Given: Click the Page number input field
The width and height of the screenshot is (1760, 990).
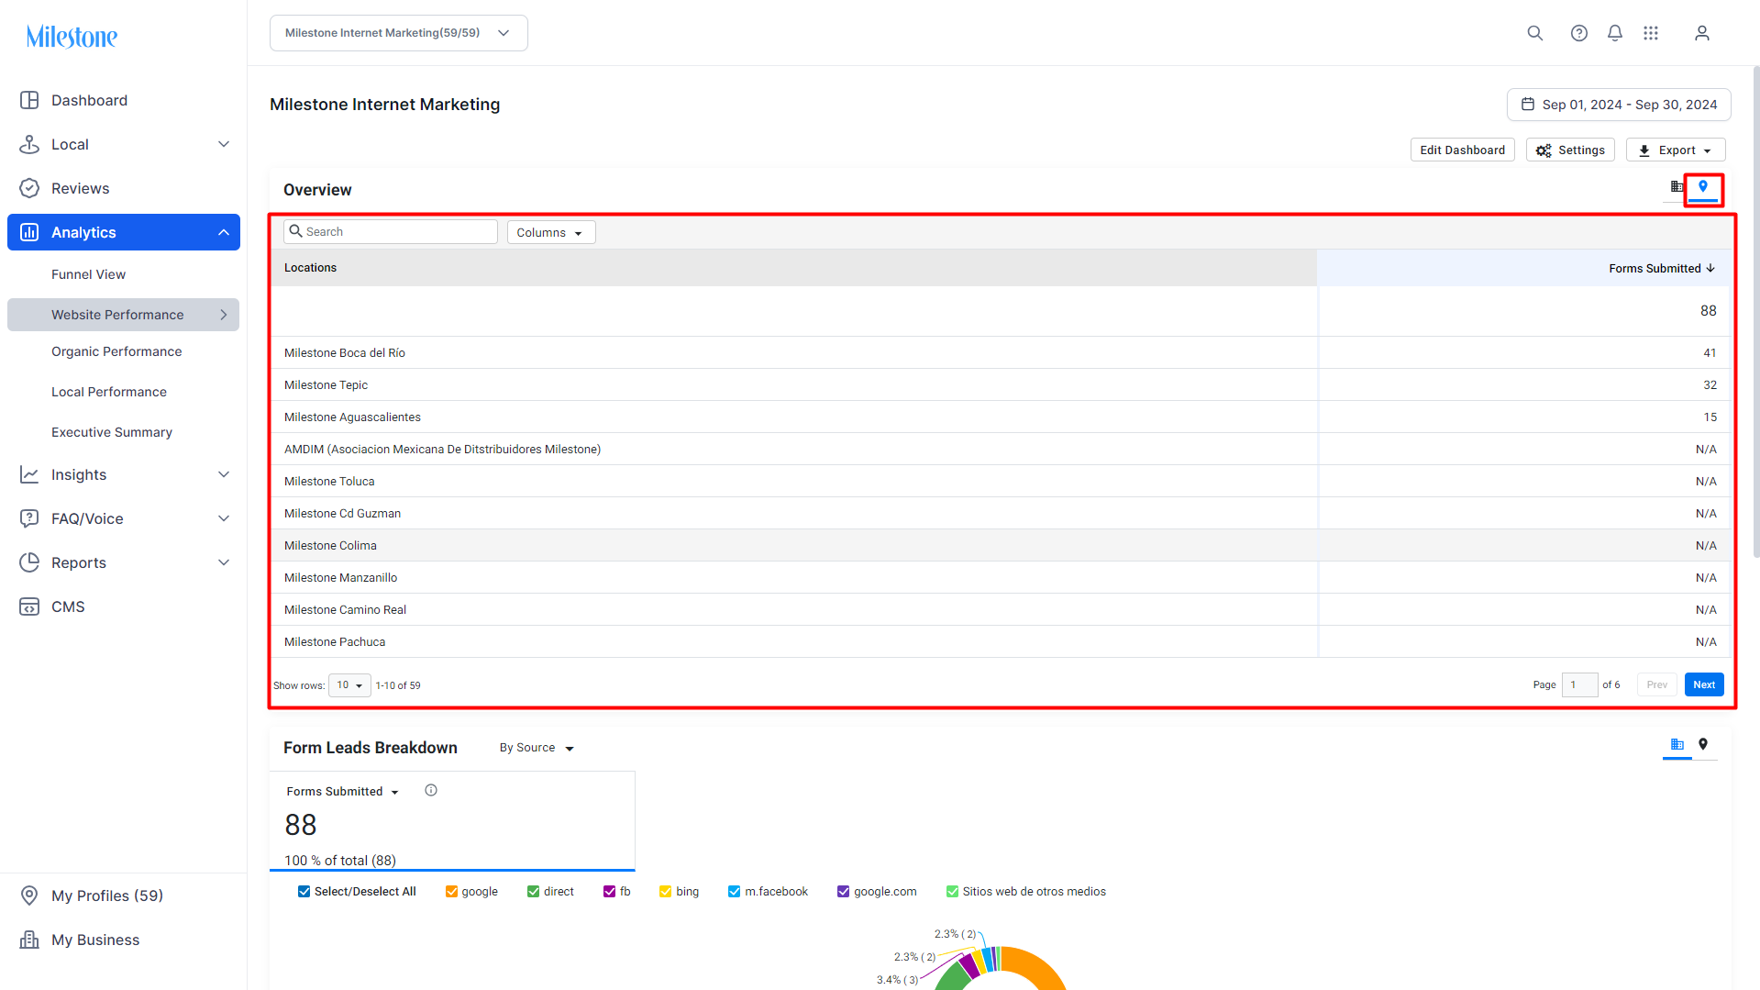Looking at the screenshot, I should 1579,684.
